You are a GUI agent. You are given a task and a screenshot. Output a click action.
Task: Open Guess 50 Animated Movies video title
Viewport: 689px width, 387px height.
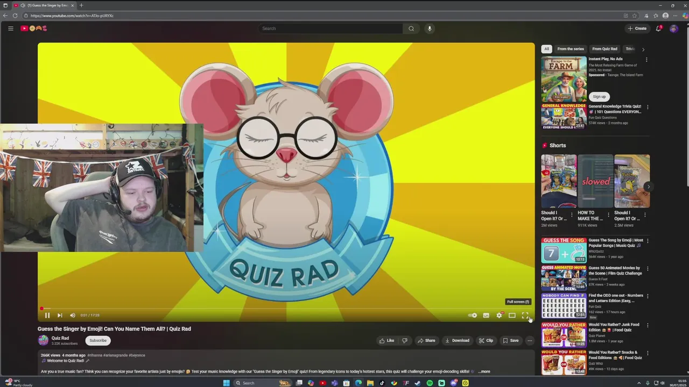615,270
